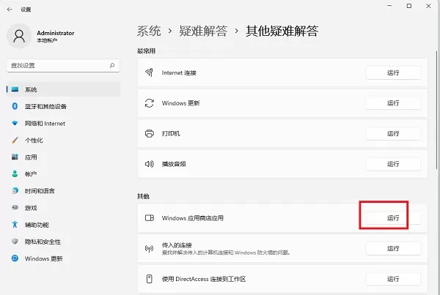Image resolution: width=440 pixels, height=295 pixels.
Task: Click the 播放音频 speaker icon
Action: pyautogui.click(x=149, y=164)
